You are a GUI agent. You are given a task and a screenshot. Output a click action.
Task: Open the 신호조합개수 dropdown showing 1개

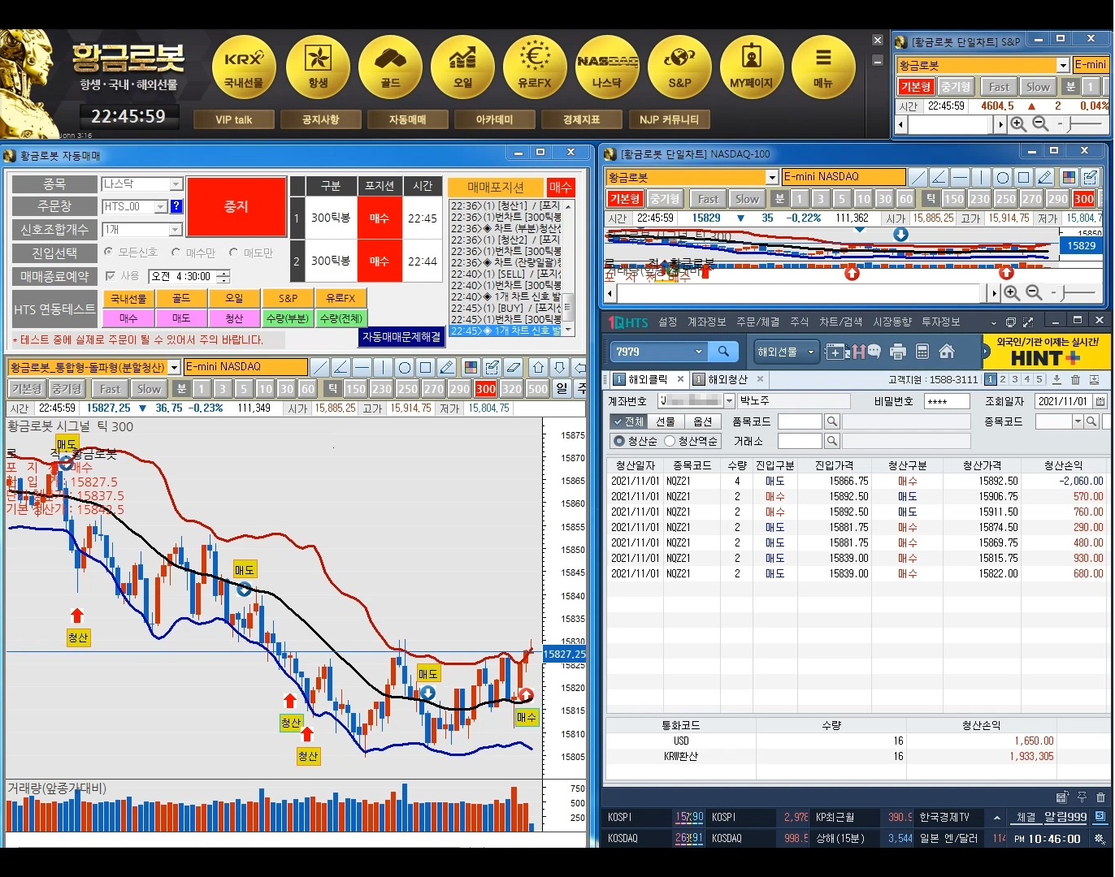click(x=176, y=230)
